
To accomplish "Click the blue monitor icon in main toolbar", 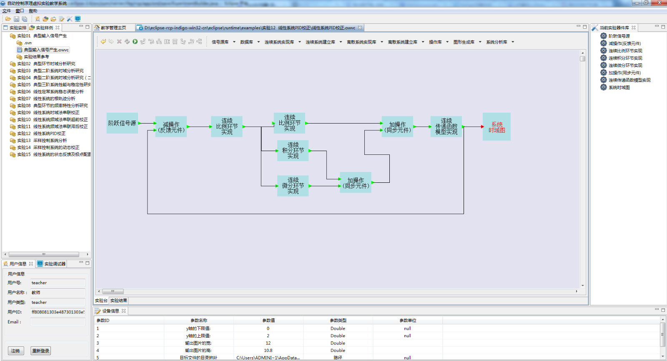I will coord(78,19).
